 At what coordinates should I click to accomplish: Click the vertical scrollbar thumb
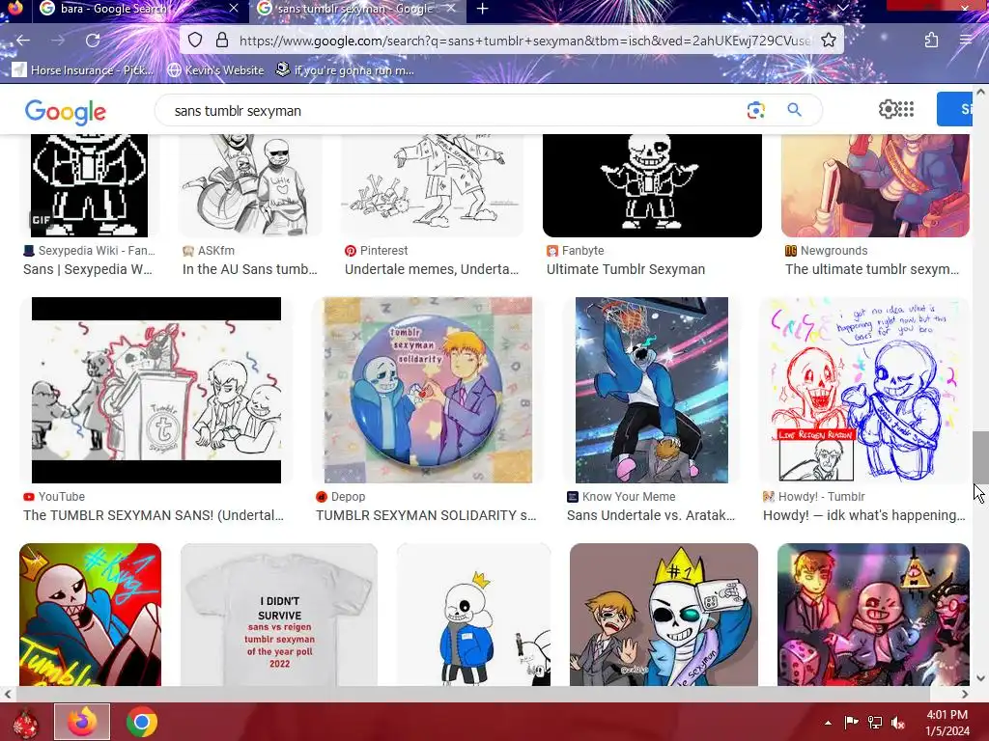pyautogui.click(x=980, y=456)
